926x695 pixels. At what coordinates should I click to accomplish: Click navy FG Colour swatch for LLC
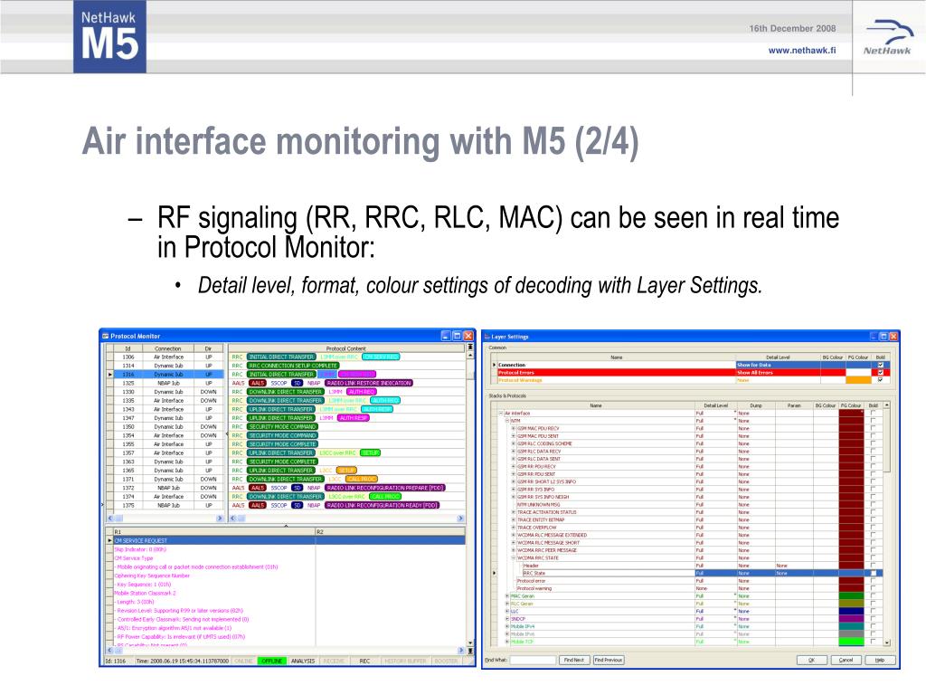tap(851, 612)
